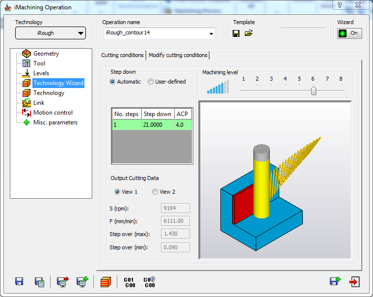
Task: Click the empty Template name field
Action: [x=303, y=33]
